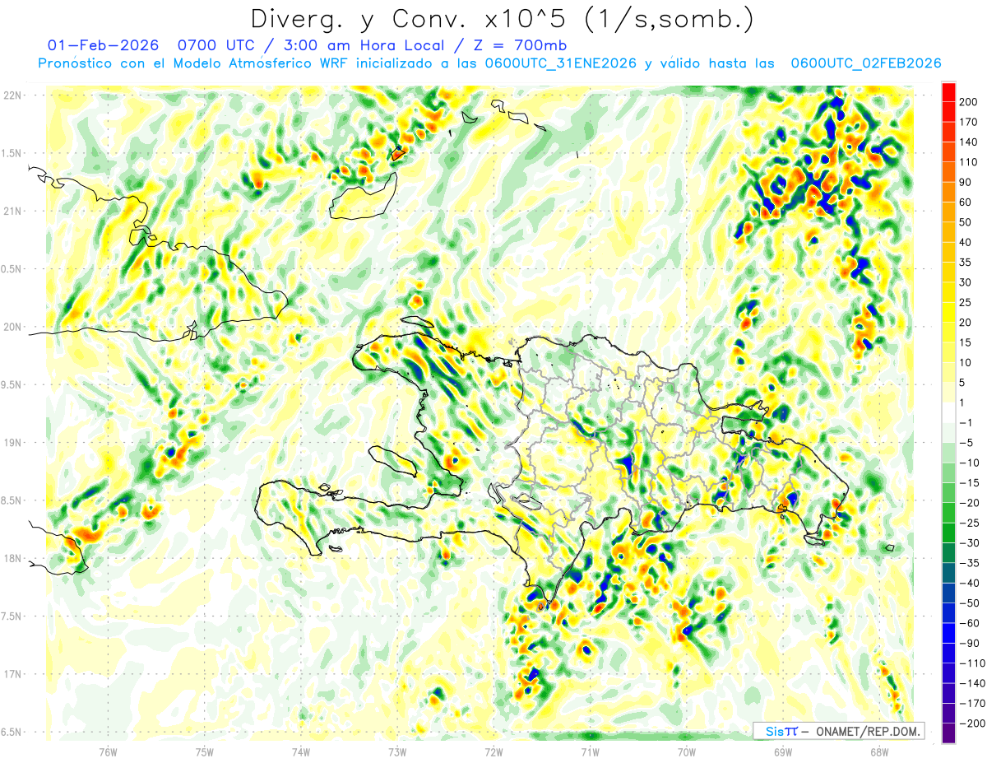Click the '6.5N' latitude label
987x763 pixels.
point(12,732)
